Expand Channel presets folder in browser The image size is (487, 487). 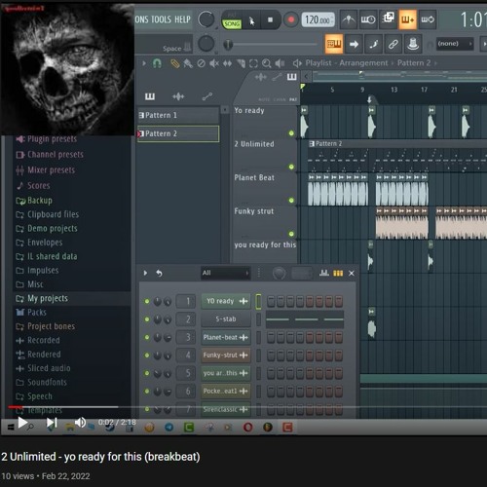pos(50,155)
